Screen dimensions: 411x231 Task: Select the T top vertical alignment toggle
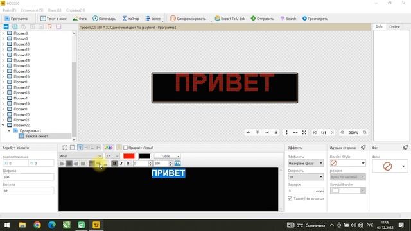click(80, 148)
